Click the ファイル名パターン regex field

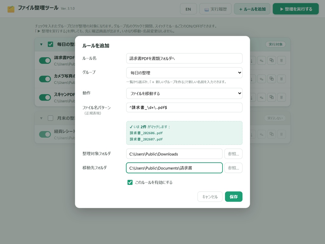(x=184, y=107)
